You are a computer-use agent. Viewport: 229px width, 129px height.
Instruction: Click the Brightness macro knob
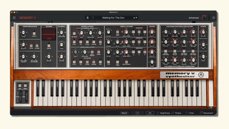(158, 113)
